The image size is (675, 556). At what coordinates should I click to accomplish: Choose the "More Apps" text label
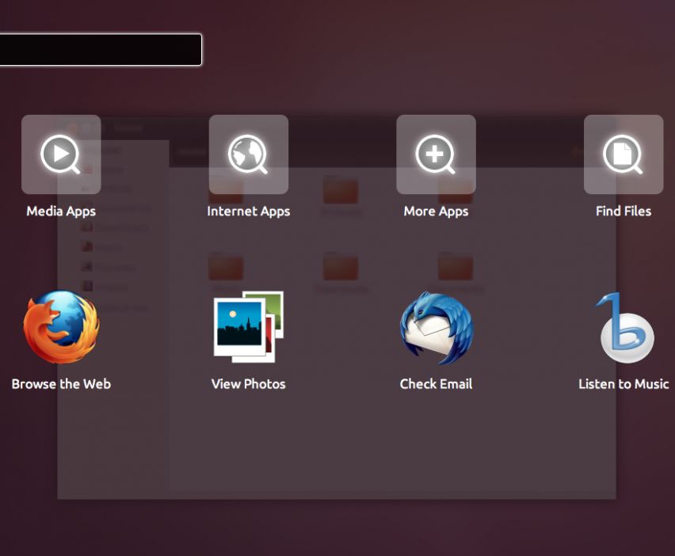click(436, 211)
